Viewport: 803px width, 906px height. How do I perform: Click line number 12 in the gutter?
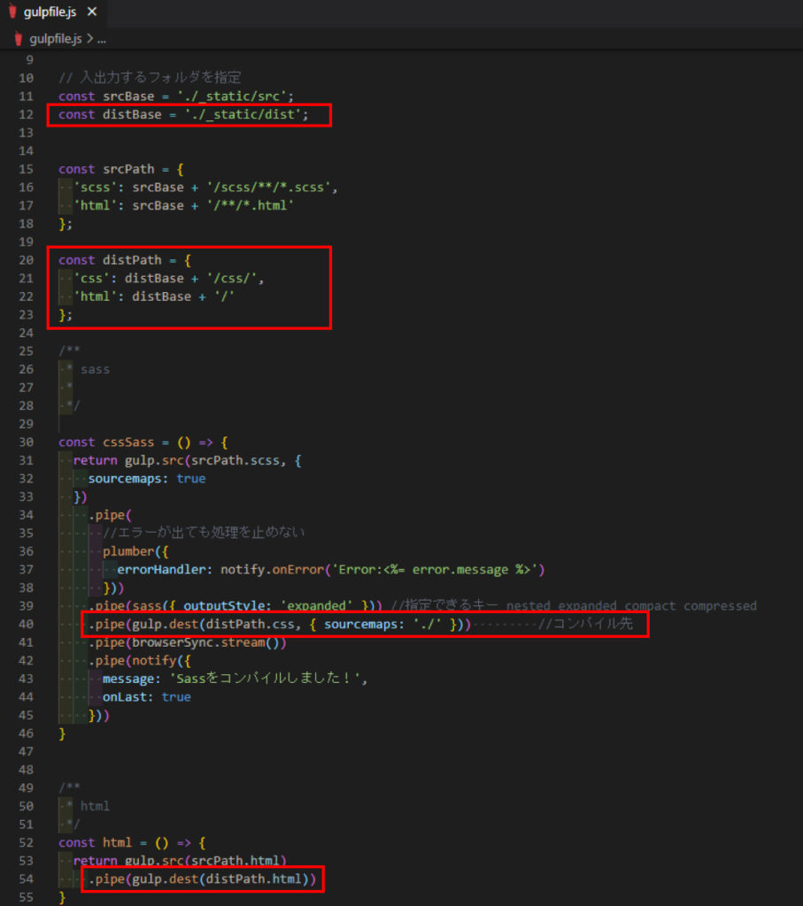click(26, 114)
